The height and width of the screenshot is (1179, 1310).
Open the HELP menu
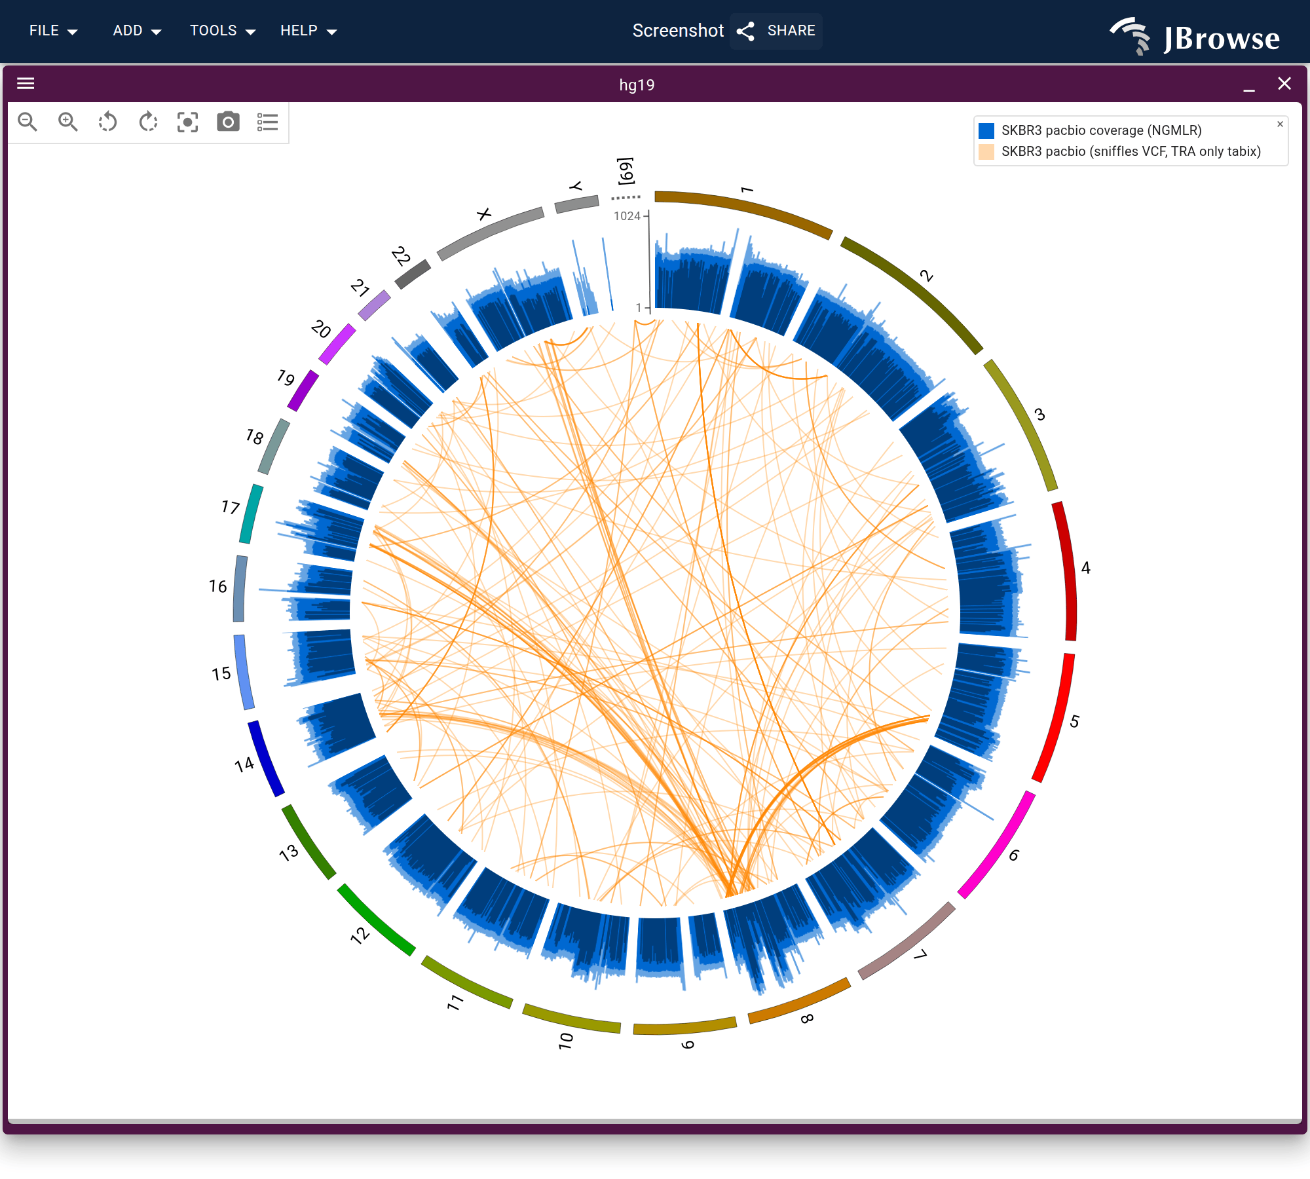309,31
